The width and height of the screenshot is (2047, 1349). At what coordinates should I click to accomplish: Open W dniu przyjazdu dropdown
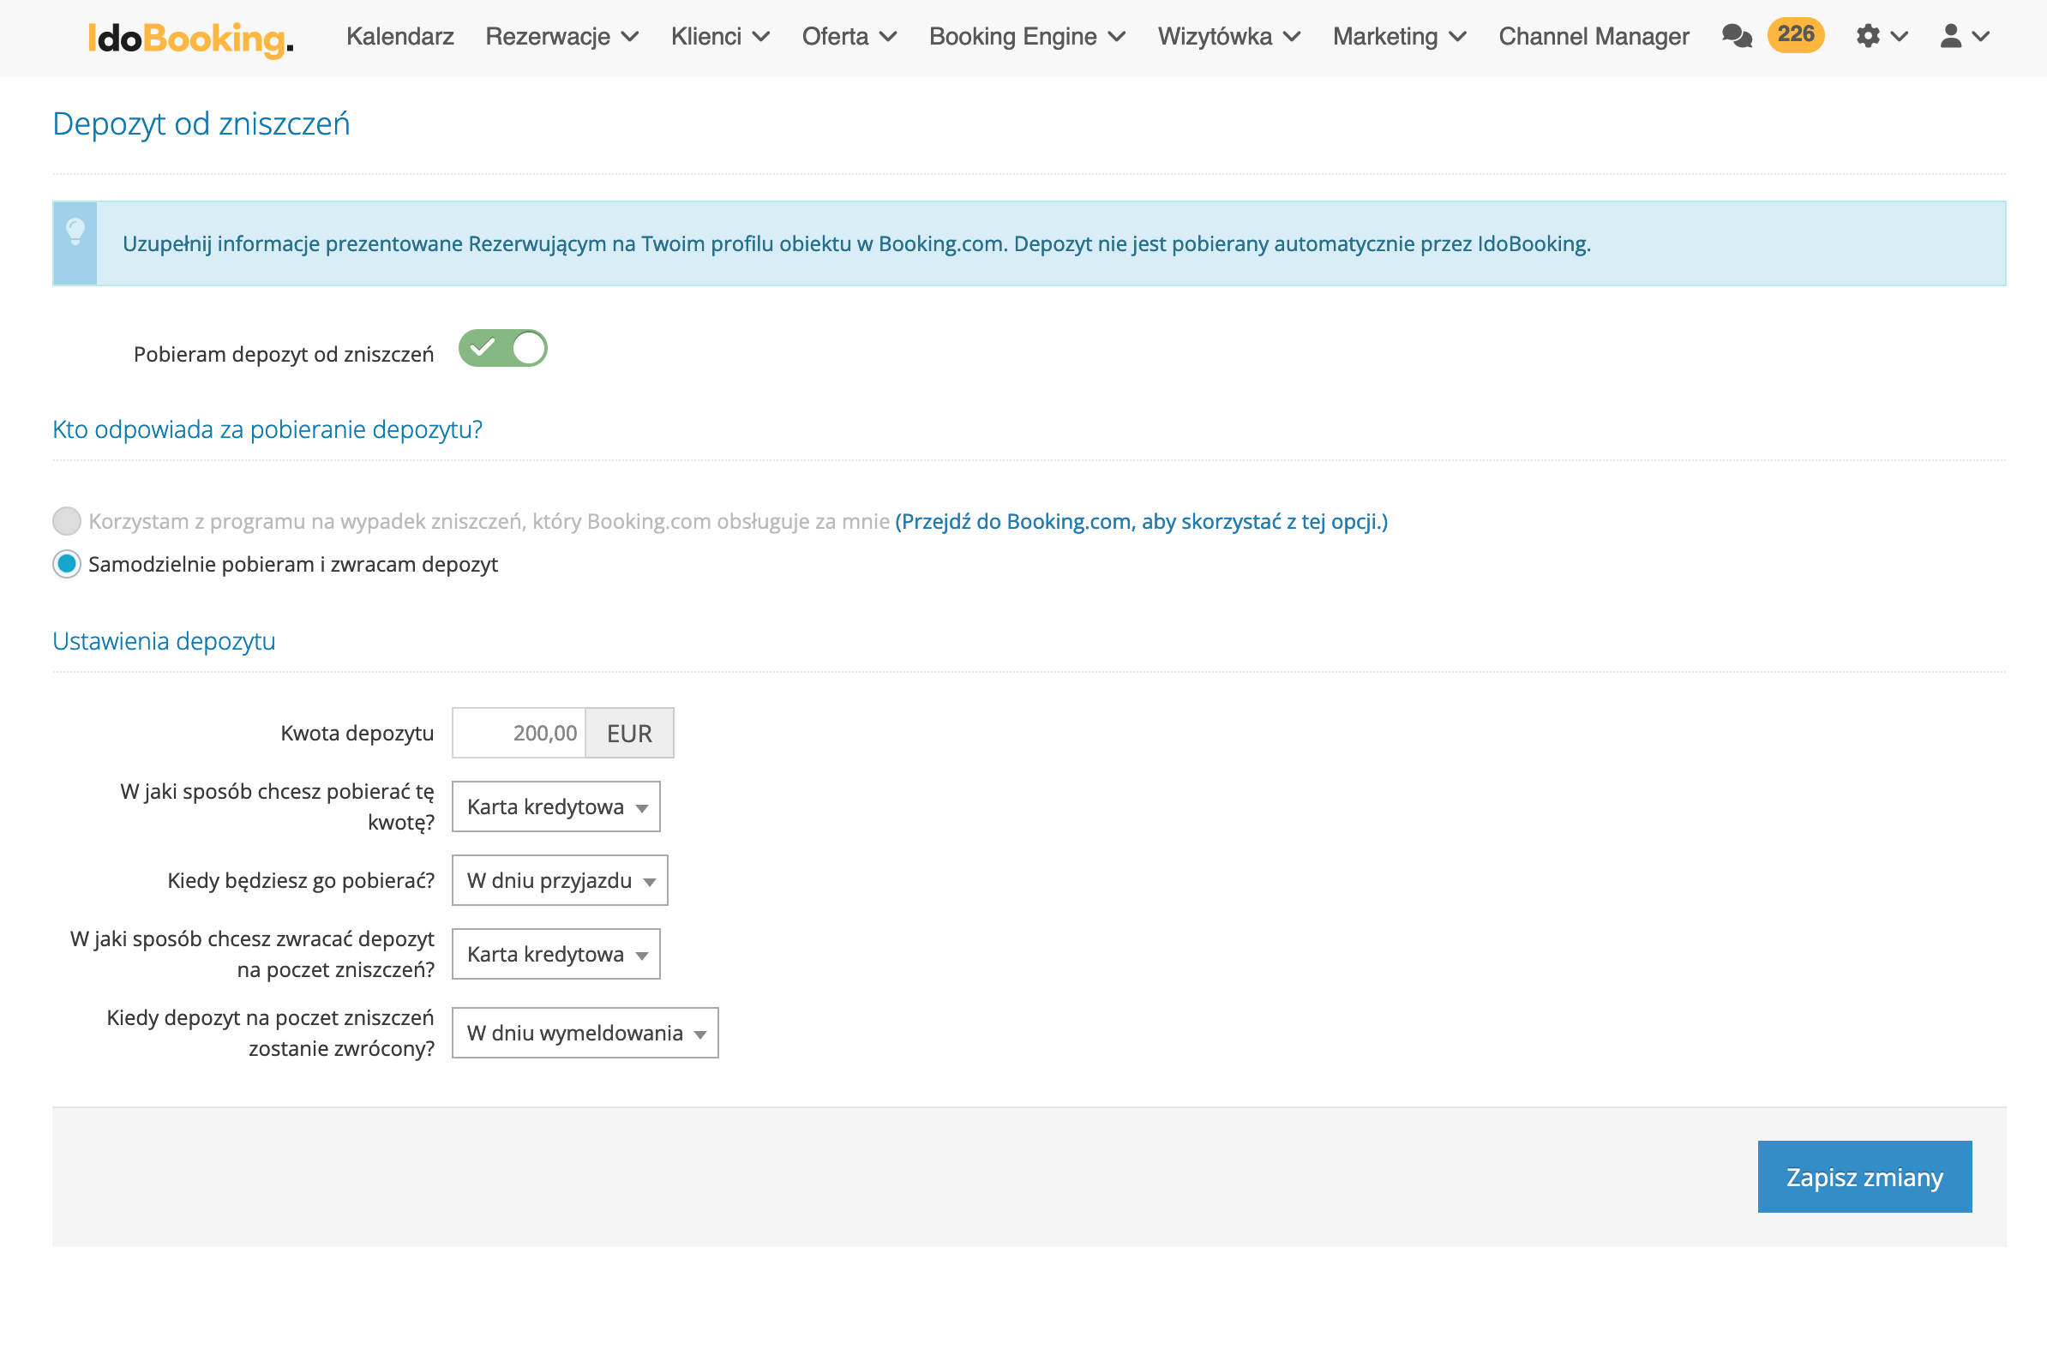[x=559, y=880]
